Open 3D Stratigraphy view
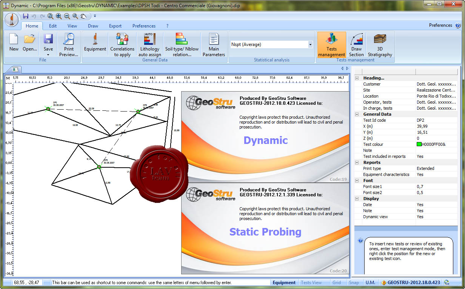Viewport: 465px width, 289px height. pos(380,44)
